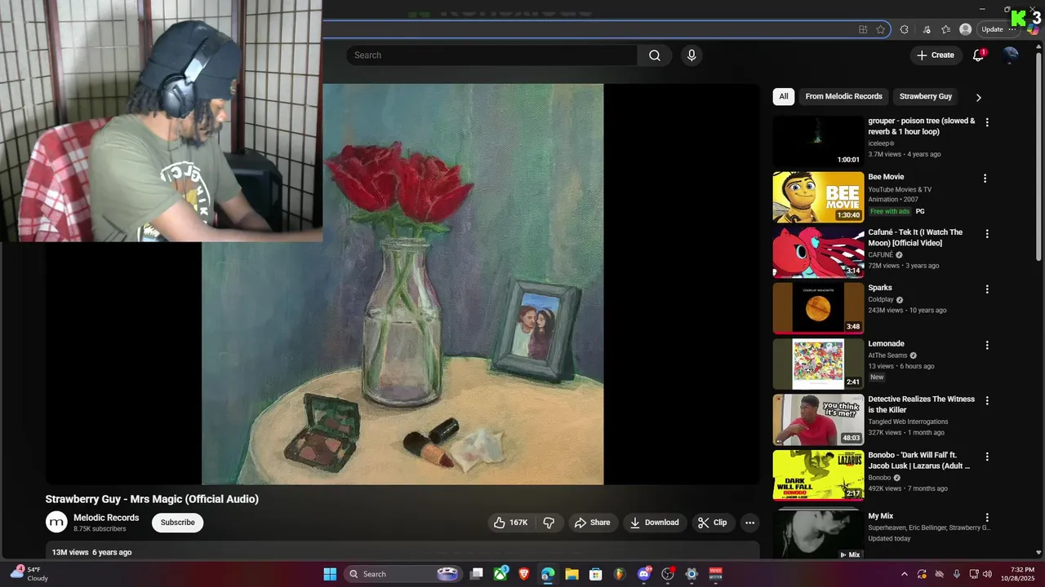Open OBS Studio on the taskbar
The image size is (1045, 587).
point(668,574)
